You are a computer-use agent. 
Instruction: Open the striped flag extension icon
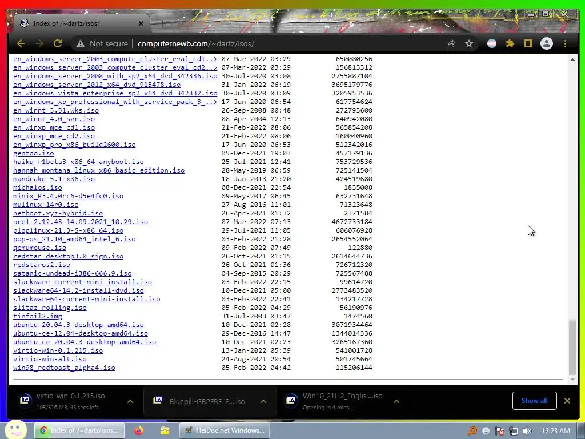tap(492, 43)
